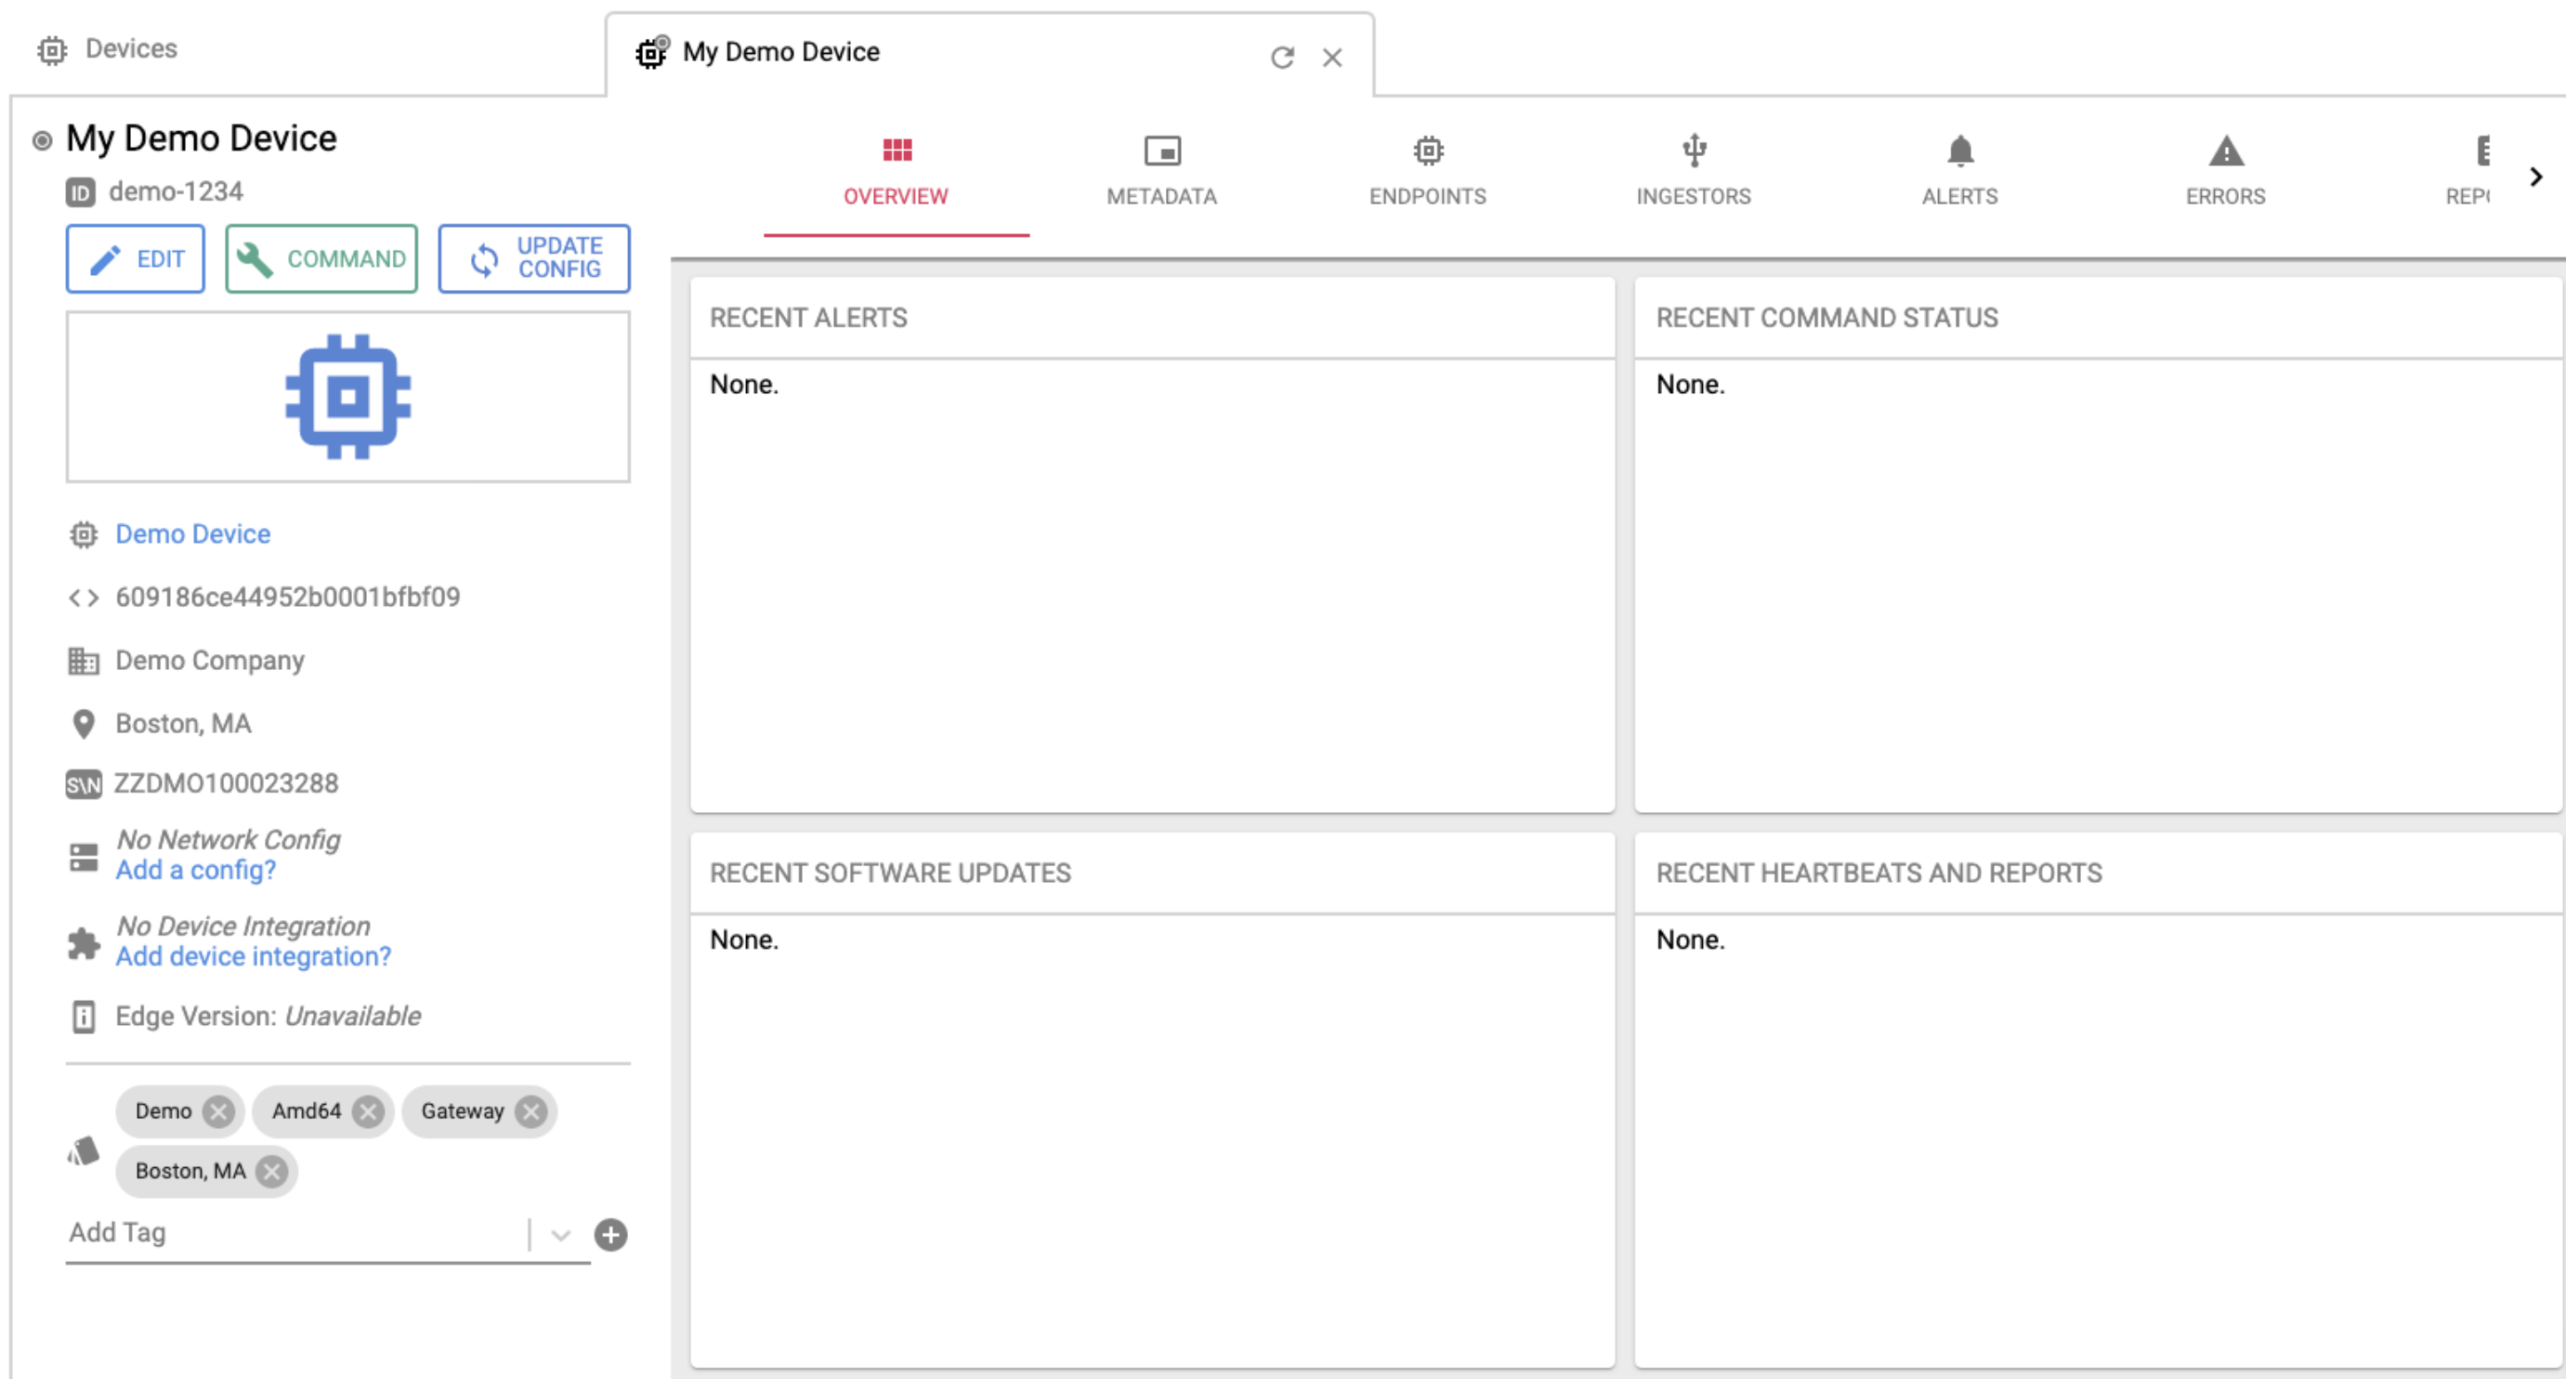The width and height of the screenshot is (2566, 1379).
Task: Open the Ingestors tab with the USB icon
Action: pos(1693,170)
